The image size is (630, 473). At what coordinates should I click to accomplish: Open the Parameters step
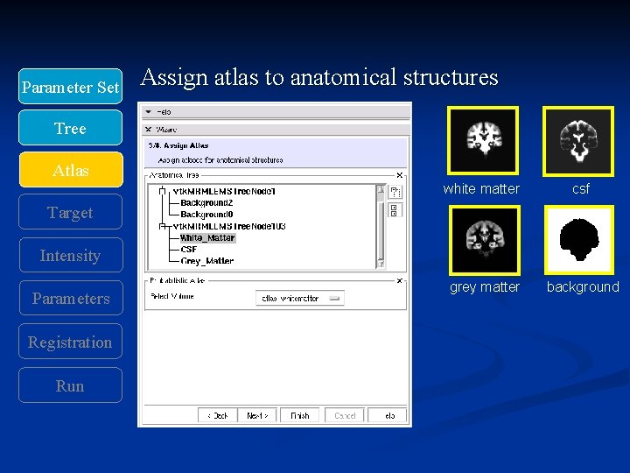click(x=71, y=298)
